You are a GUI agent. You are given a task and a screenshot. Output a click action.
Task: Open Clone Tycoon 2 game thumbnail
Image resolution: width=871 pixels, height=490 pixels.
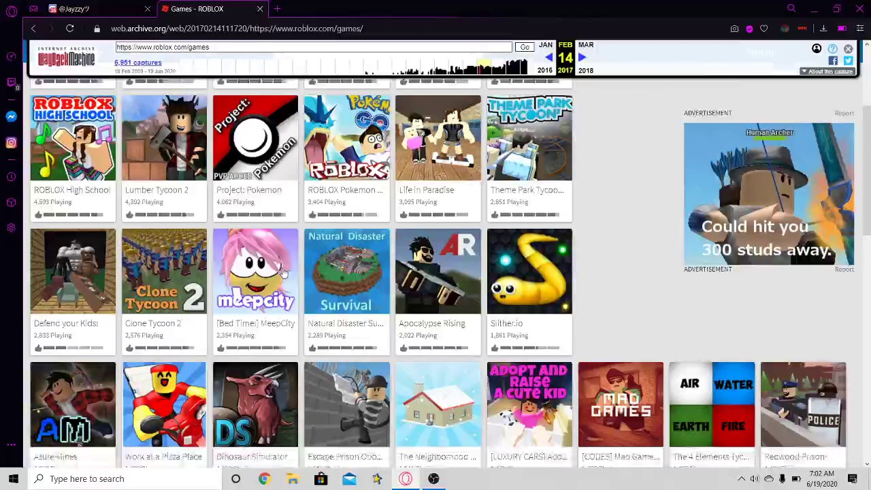pyautogui.click(x=164, y=271)
